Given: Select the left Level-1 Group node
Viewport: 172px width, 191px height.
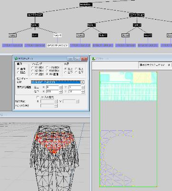Looking at the screenshot, I should tap(35, 15).
